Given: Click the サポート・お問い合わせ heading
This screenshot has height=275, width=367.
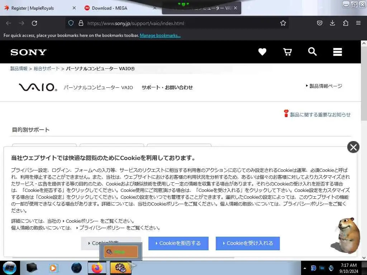Looking at the screenshot, I should pos(167,87).
